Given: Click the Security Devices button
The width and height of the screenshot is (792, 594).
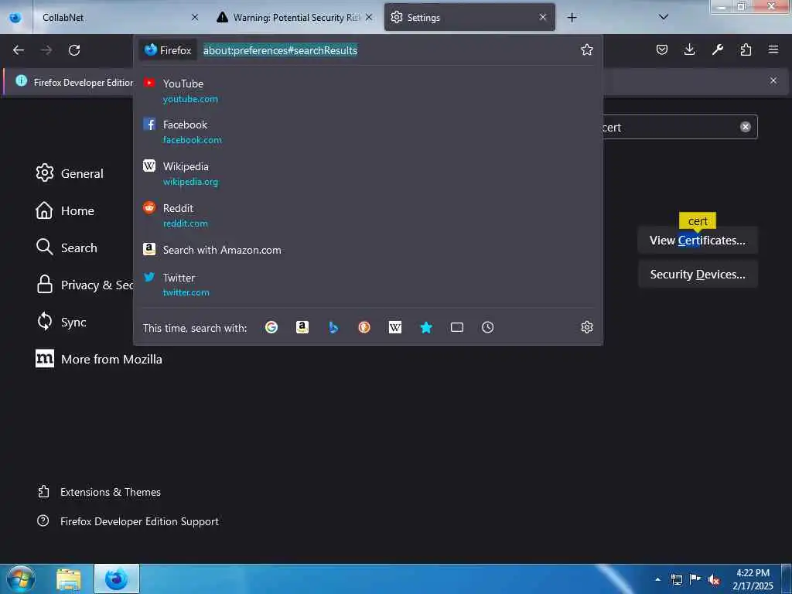Looking at the screenshot, I should pyautogui.click(x=698, y=275).
